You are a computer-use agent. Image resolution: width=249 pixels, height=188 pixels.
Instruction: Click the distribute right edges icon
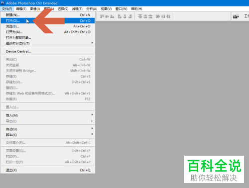click(168, 16)
